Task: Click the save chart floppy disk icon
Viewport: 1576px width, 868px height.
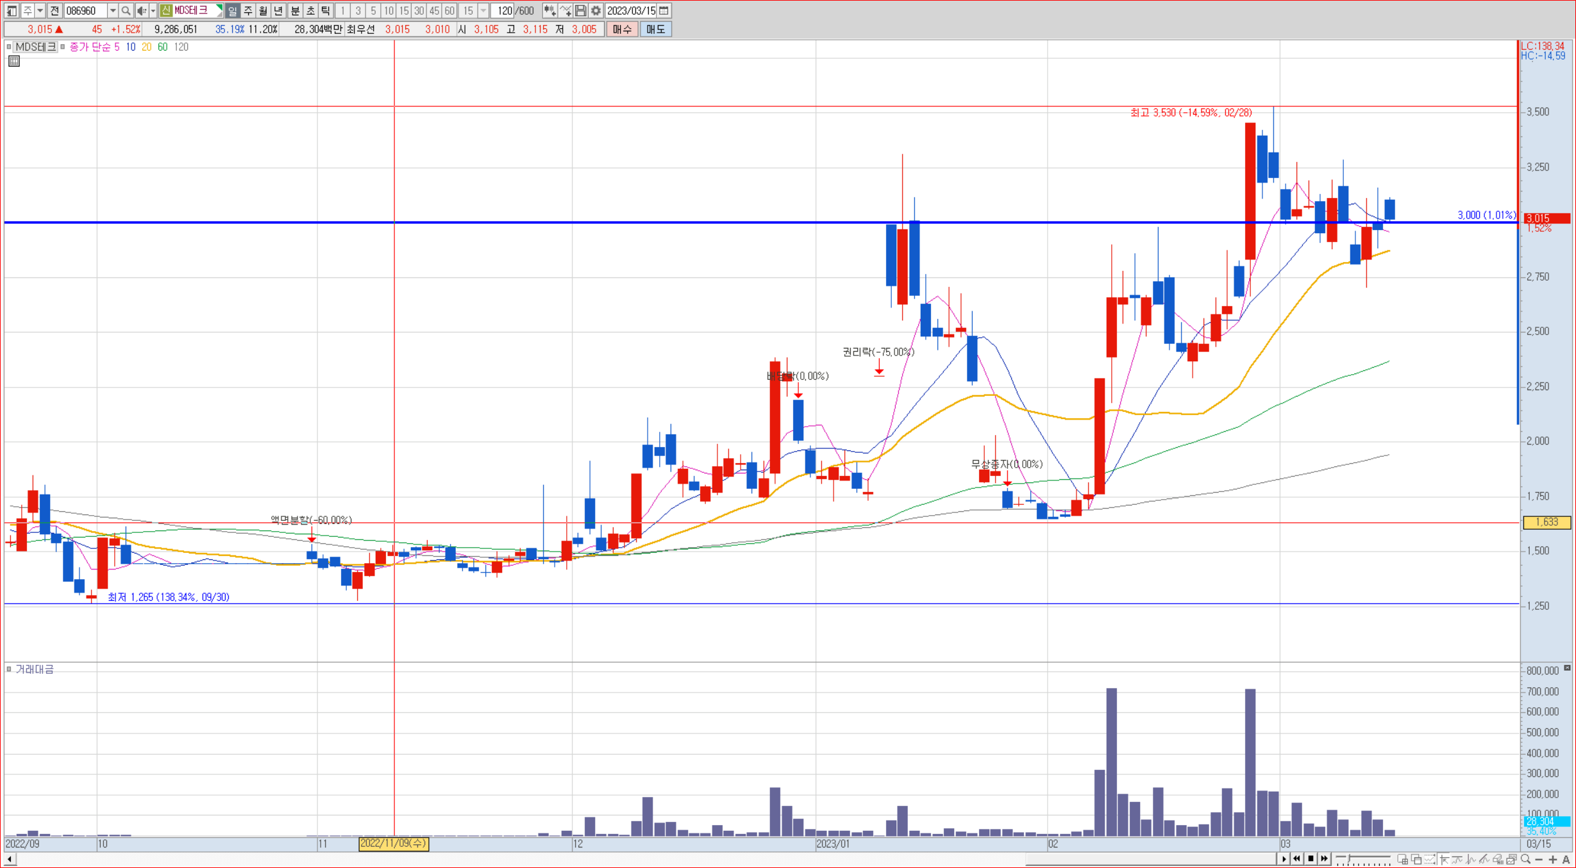Action: tap(581, 11)
